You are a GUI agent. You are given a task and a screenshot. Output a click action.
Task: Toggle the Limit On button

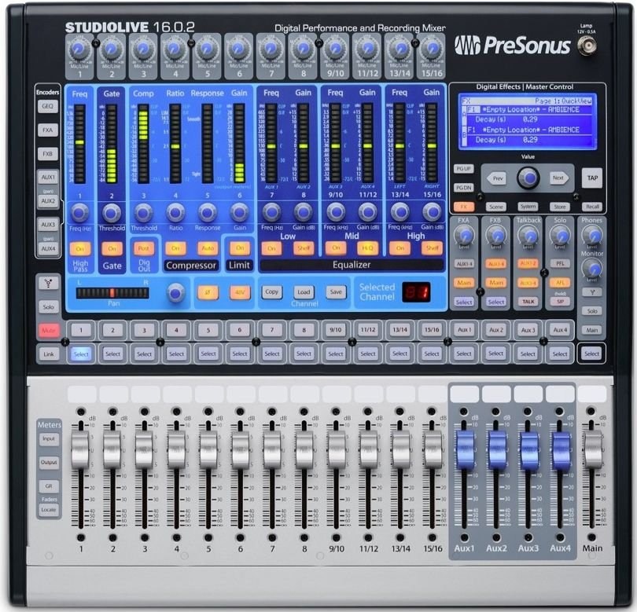240,247
